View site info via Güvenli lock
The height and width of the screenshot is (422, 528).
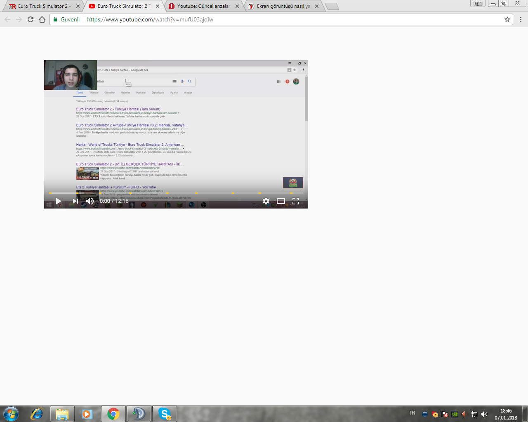click(x=67, y=19)
